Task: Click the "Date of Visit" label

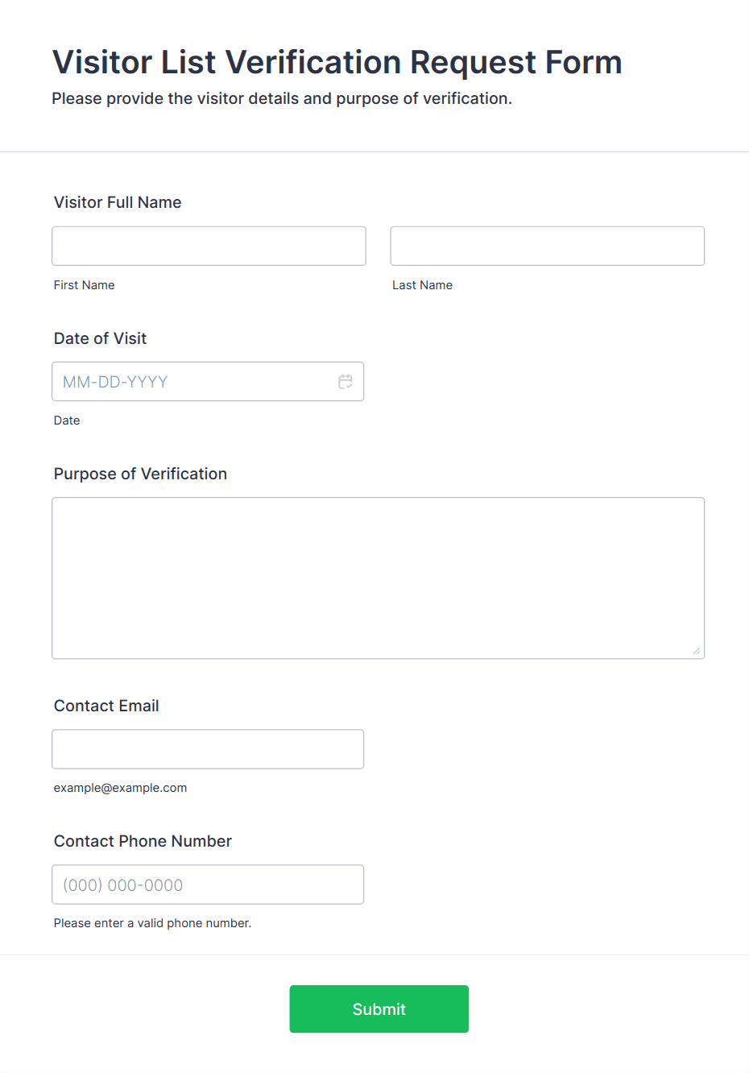Action: (x=100, y=338)
